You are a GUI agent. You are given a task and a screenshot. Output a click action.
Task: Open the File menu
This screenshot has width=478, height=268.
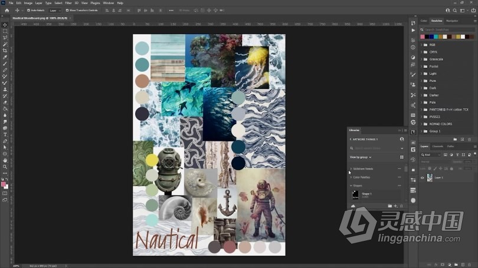(x=11, y=3)
